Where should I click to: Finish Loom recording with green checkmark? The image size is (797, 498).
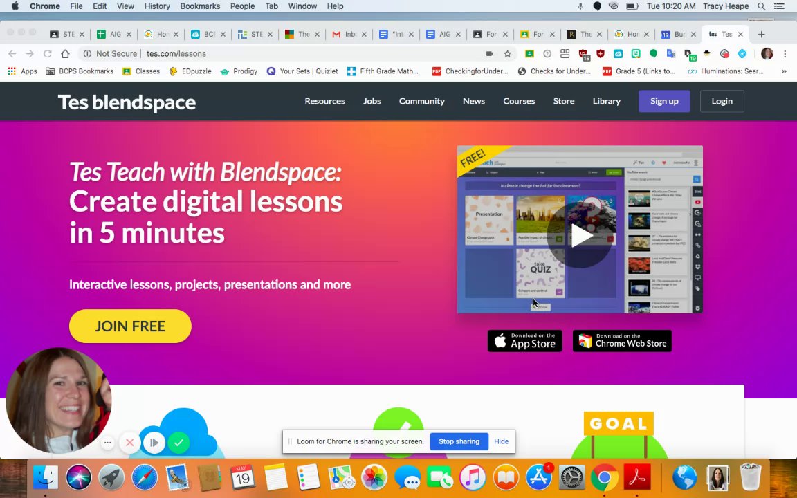click(178, 443)
